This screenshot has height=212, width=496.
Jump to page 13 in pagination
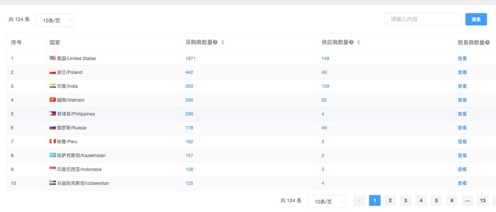(x=483, y=201)
